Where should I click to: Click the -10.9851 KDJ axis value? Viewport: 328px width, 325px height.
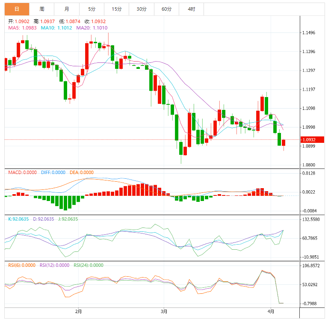point(310,257)
